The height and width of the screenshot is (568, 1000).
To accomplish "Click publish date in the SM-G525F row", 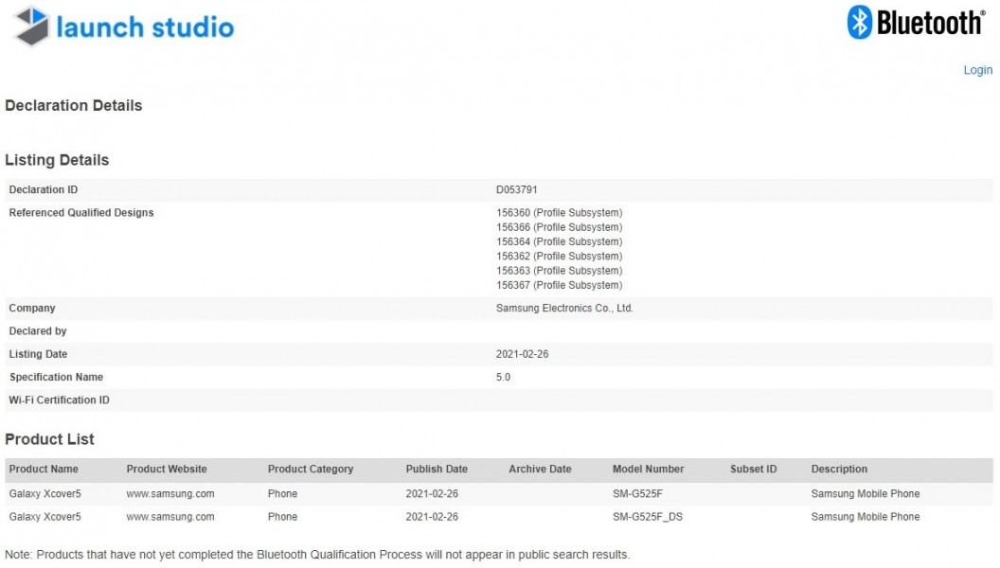I will (x=432, y=494).
